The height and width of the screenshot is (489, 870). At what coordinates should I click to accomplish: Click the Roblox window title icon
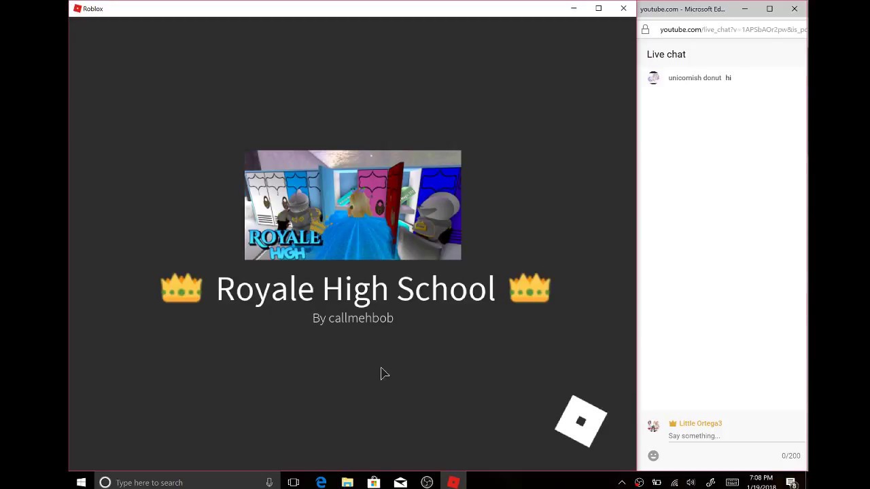[77, 9]
